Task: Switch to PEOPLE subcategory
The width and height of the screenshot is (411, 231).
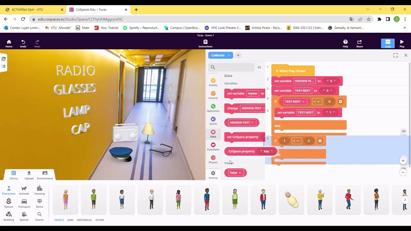Action: [x=59, y=220]
